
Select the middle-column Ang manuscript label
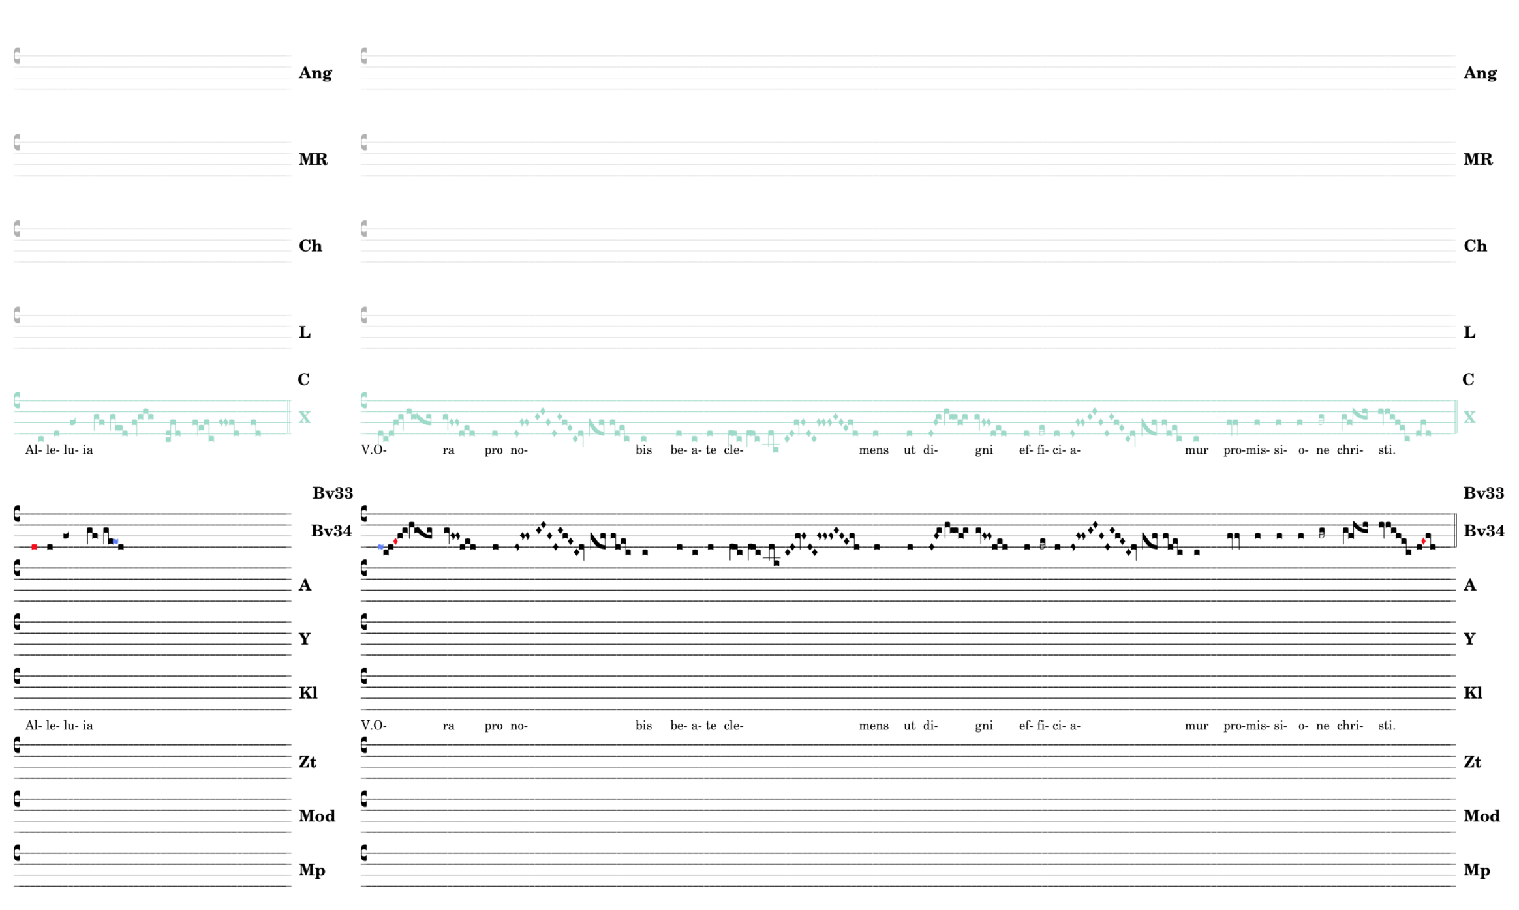(x=315, y=73)
